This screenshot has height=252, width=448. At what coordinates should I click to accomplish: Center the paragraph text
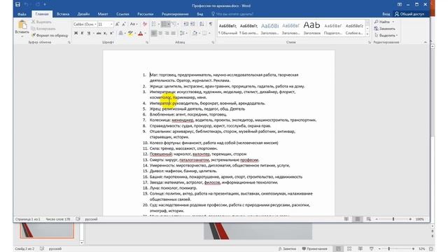[160, 34]
